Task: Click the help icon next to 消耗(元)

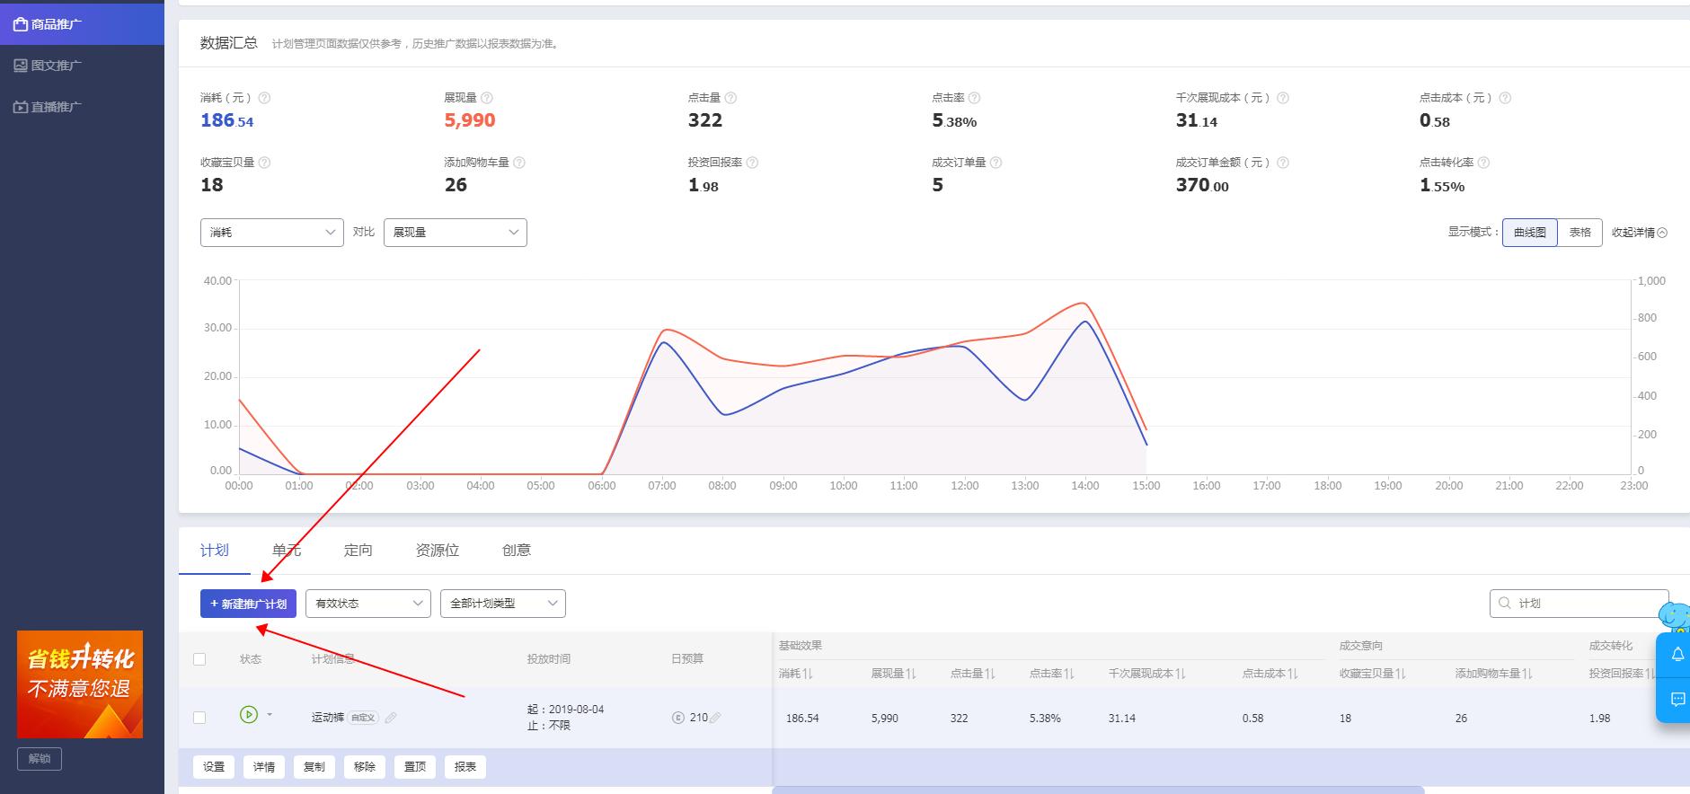Action: pos(264,98)
